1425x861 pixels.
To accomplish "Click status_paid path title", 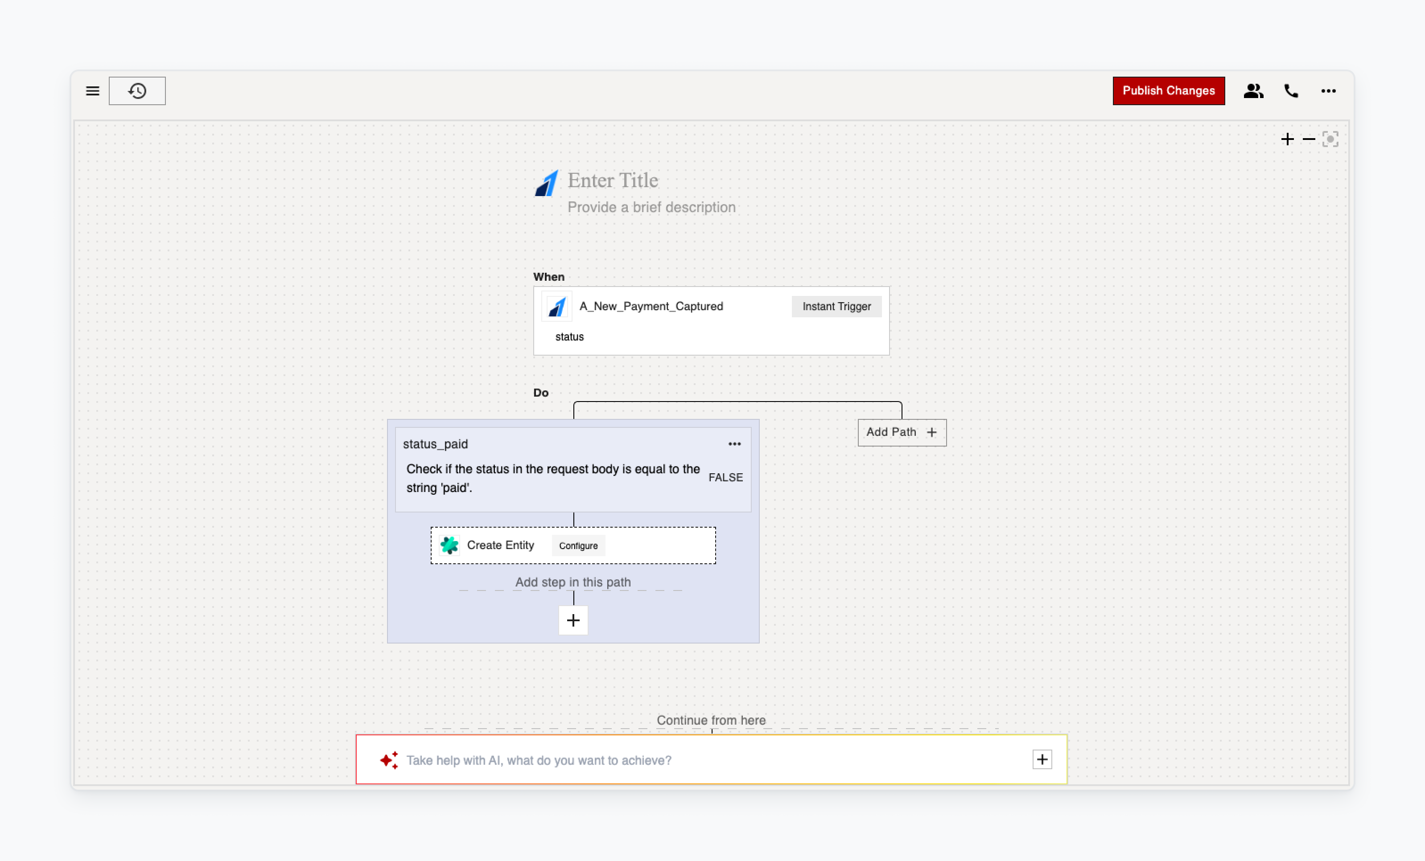I will pos(436,444).
